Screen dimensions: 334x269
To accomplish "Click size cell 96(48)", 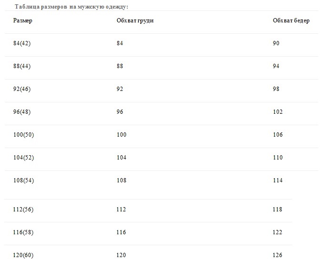I will pos(22,112).
